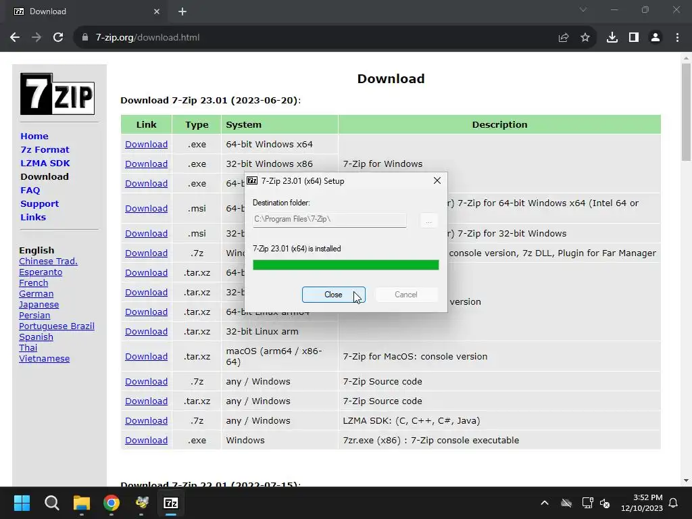Open the notifications bell
This screenshot has height=519, width=692.
[674, 503]
